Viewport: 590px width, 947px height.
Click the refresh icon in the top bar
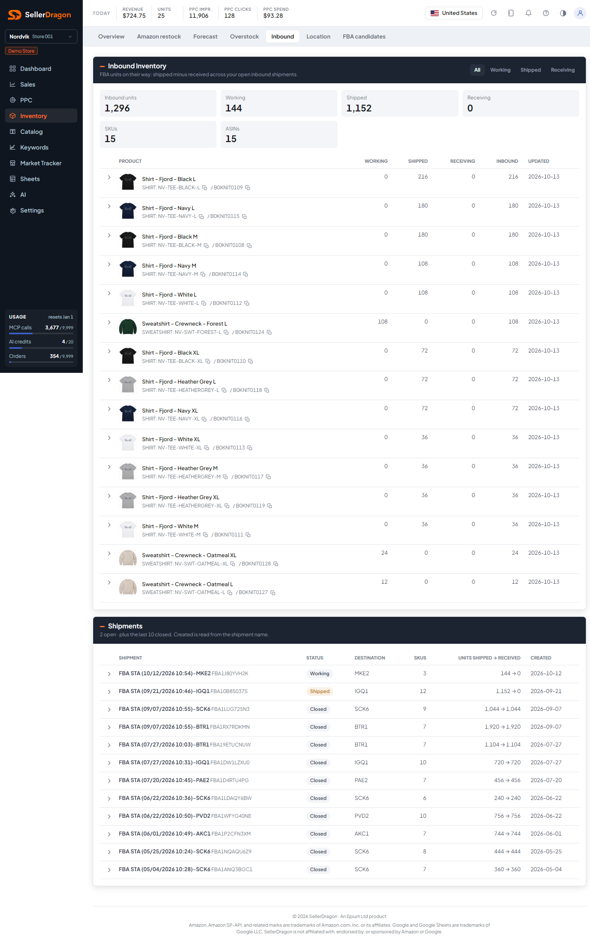point(494,13)
